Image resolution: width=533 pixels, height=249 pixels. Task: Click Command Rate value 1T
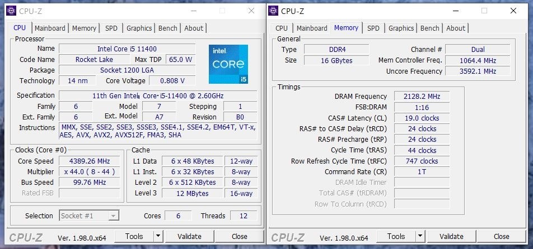tap(422, 172)
